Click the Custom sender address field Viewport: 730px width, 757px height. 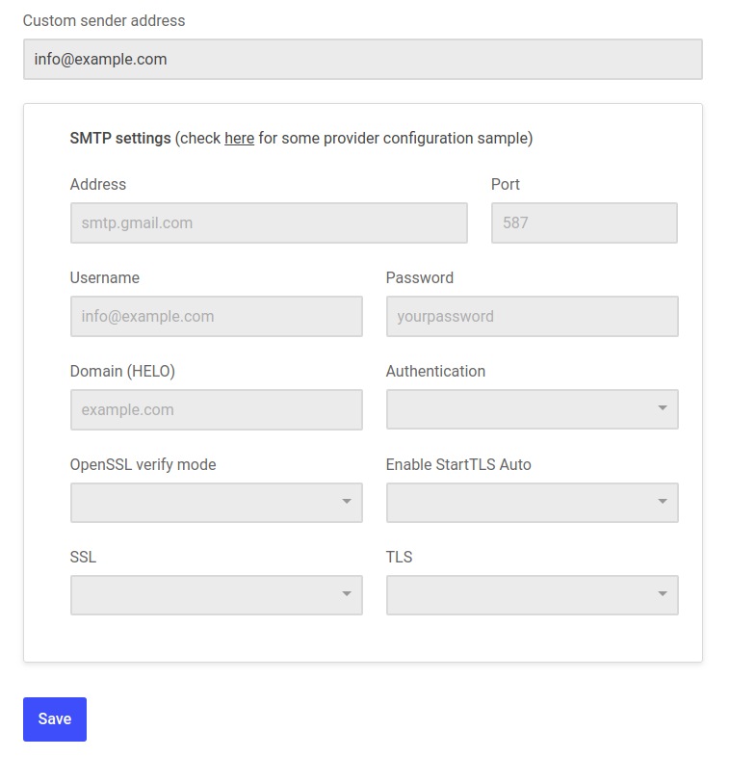click(362, 59)
